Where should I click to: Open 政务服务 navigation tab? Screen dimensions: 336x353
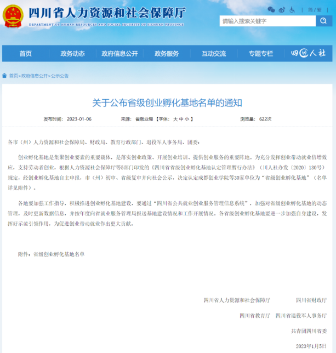167,54
